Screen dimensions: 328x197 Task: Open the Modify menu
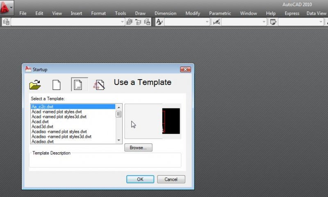193,14
